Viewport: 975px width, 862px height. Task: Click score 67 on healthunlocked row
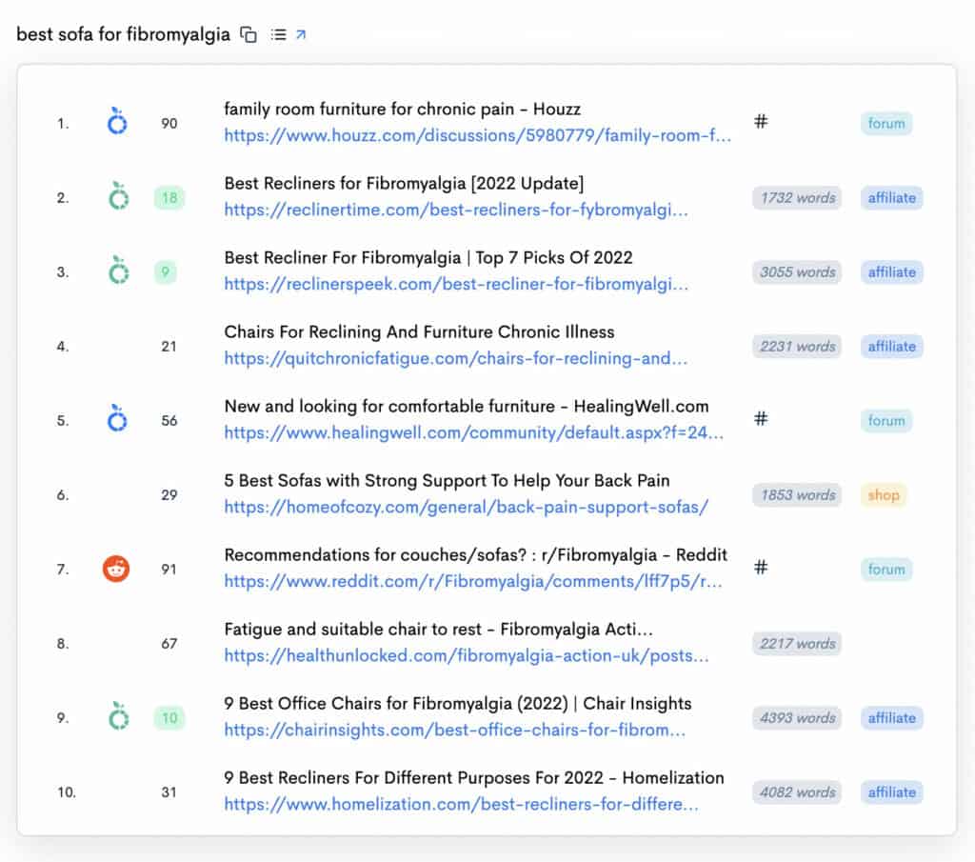click(169, 644)
